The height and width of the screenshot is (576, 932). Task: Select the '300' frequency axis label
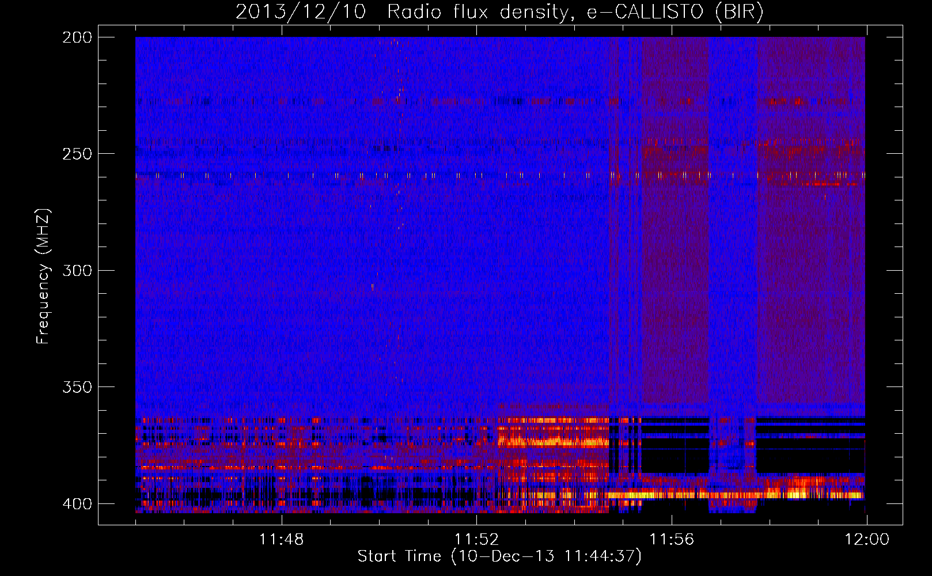(77, 270)
